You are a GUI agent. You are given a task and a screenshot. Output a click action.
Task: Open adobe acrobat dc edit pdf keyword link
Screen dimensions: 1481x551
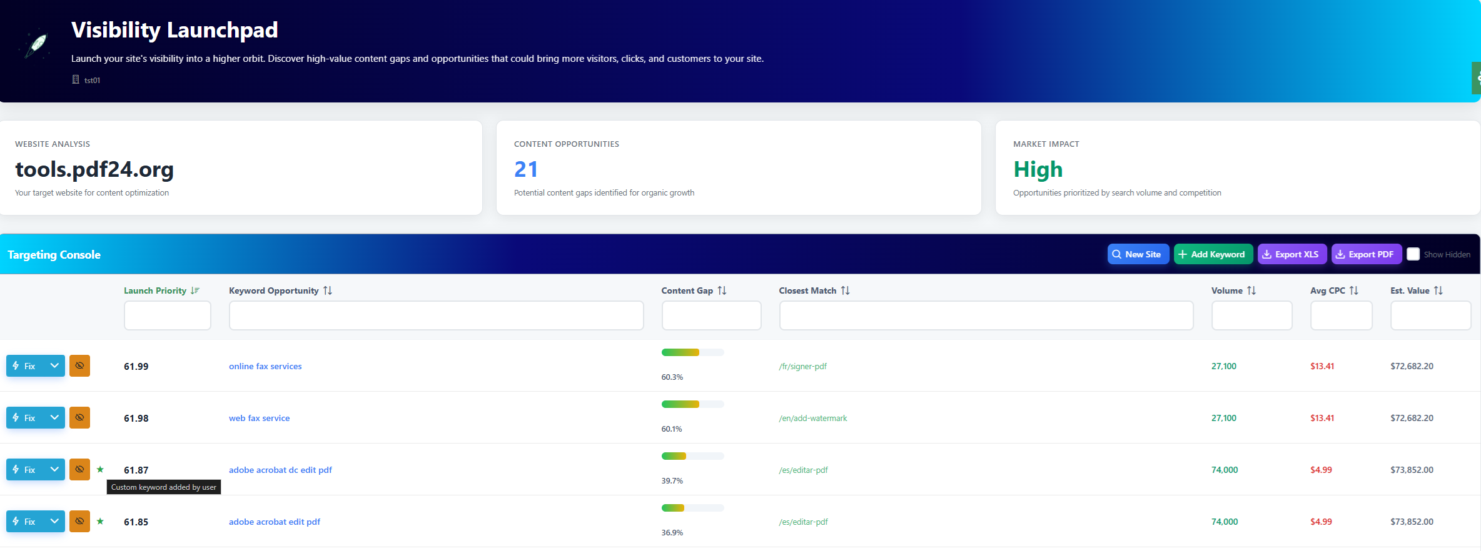[280, 470]
